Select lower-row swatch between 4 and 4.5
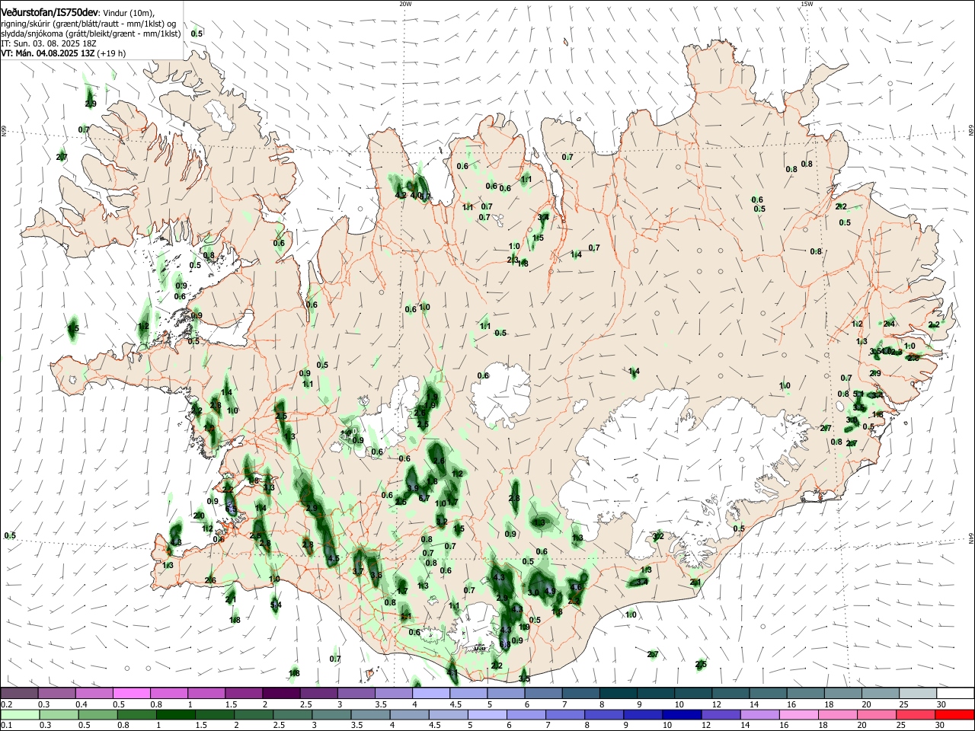 coord(409,715)
